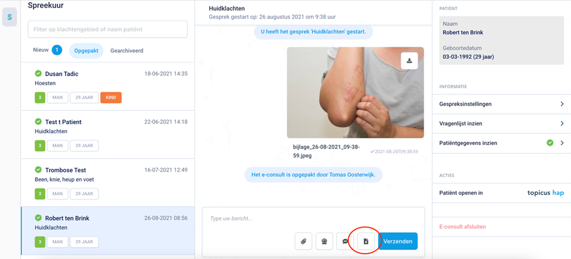Click the message about Tomas Oosterwijk
571x259 pixels.
click(x=314, y=175)
